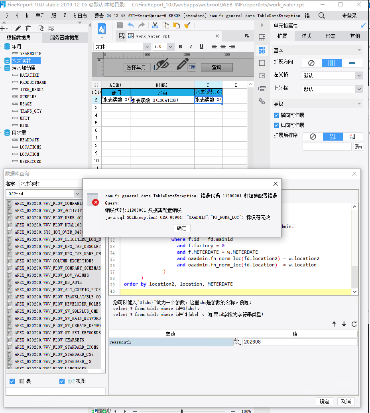The height and width of the screenshot is (413, 370).
Task: Click the cell attributes icon in the right sidebar
Action: click(x=262, y=50)
